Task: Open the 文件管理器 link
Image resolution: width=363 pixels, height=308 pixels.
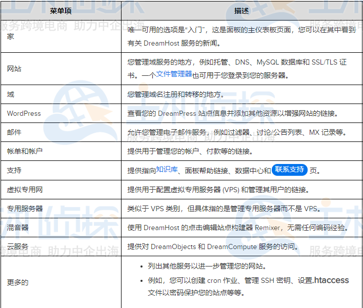Action: click(174, 74)
